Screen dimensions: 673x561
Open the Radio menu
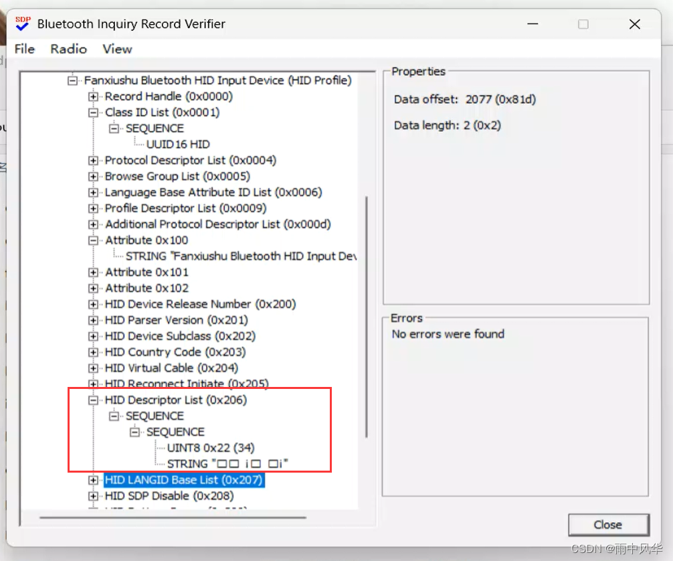[69, 49]
